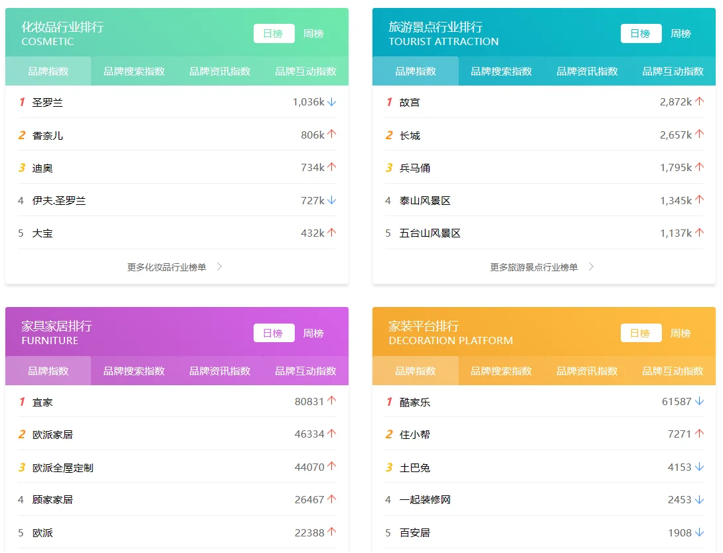723x553 pixels.
Task: Click down-trend arrow beside 土巴兔 4153
Action: coord(700,467)
